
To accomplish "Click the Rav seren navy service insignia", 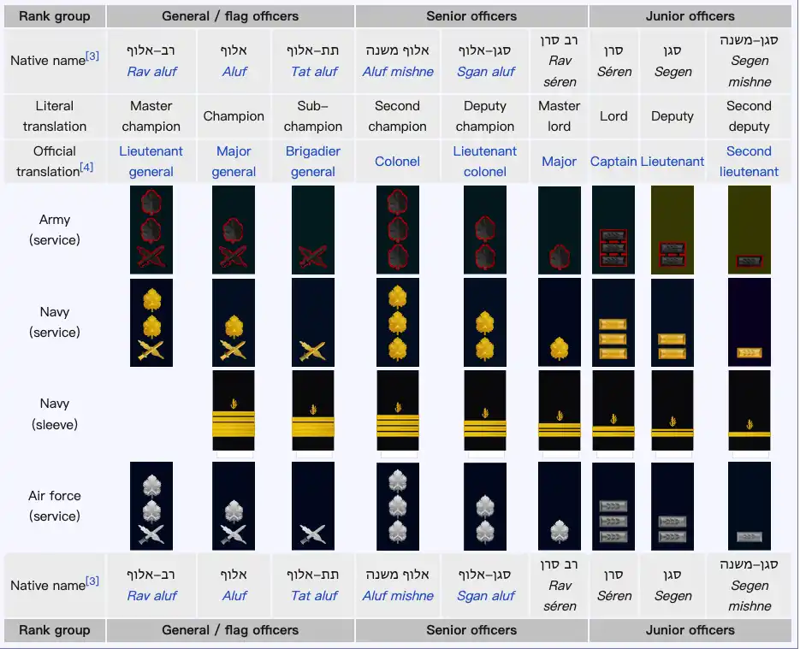I will (x=559, y=322).
